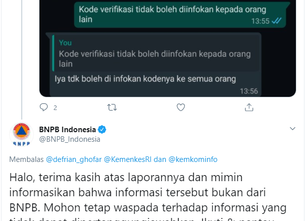Click the green 13:55 message bubble
The image size is (305, 221).
(180, 15)
